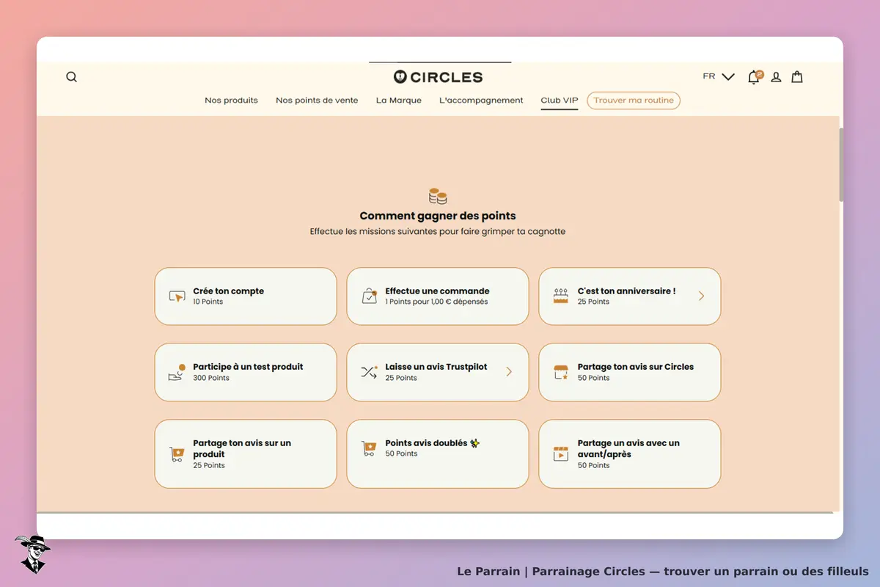
Task: Open the notifications bell icon
Action: pos(754,77)
